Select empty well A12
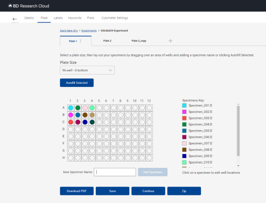266x203 pixels. tap(149, 108)
